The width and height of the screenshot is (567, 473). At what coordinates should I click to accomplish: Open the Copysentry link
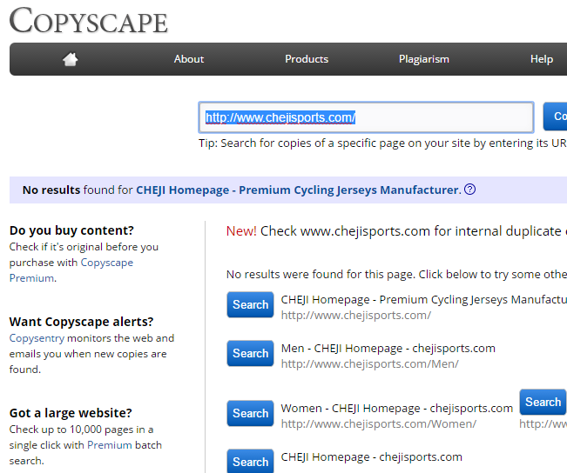37,338
